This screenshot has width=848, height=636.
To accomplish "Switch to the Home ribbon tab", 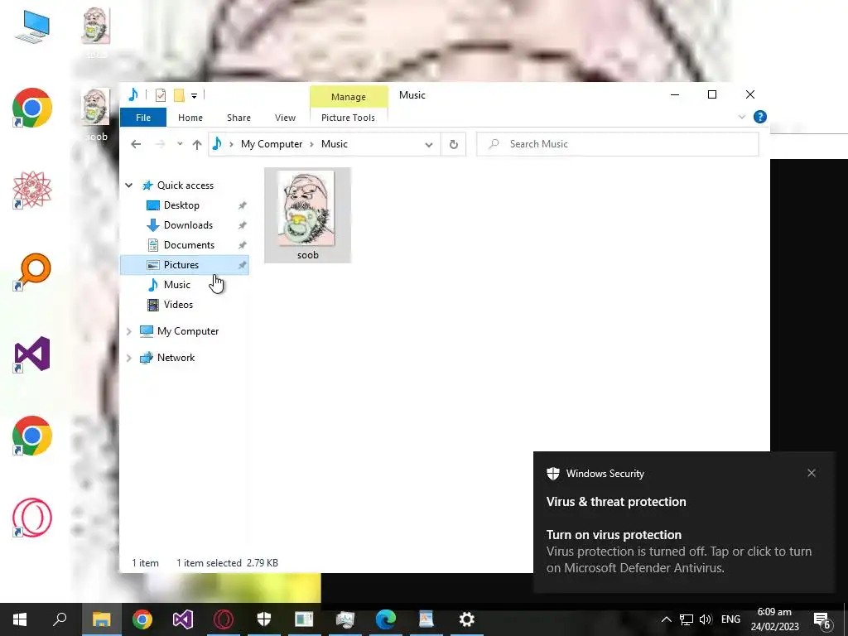I will tap(190, 118).
